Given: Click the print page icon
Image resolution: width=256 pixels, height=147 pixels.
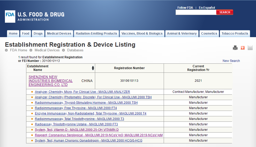Looking at the screenshot, I should click(x=235, y=48).
